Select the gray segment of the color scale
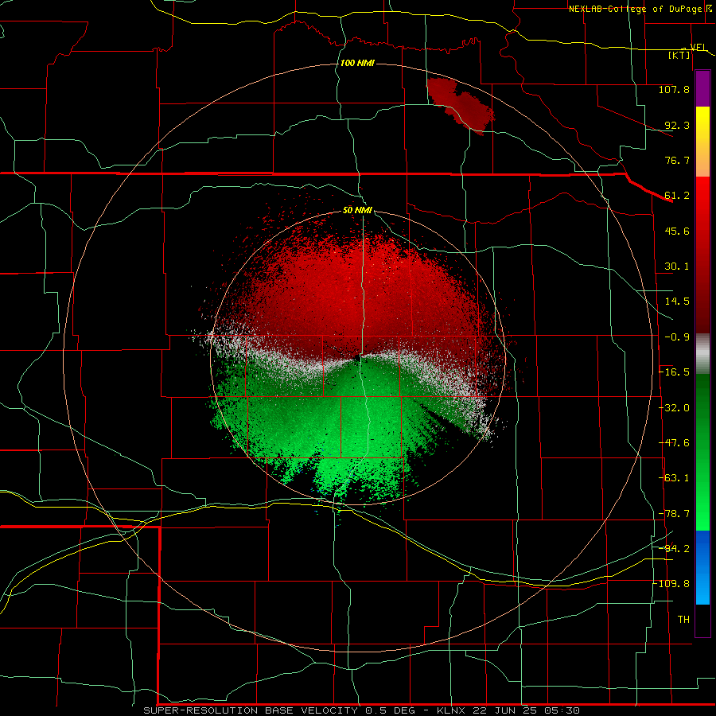The height and width of the screenshot is (716, 716). 702,354
